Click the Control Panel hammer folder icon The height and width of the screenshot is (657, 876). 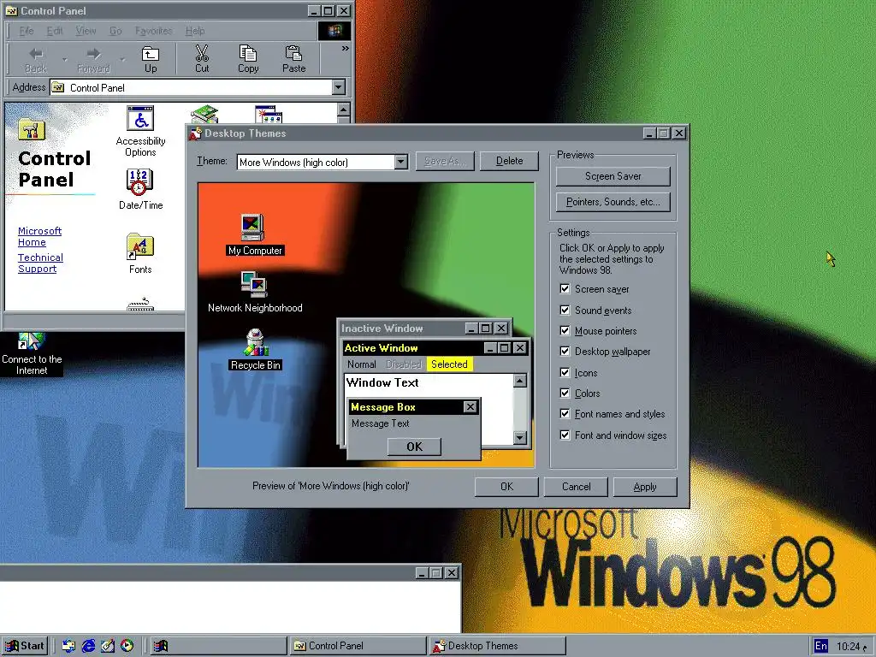coord(32,130)
